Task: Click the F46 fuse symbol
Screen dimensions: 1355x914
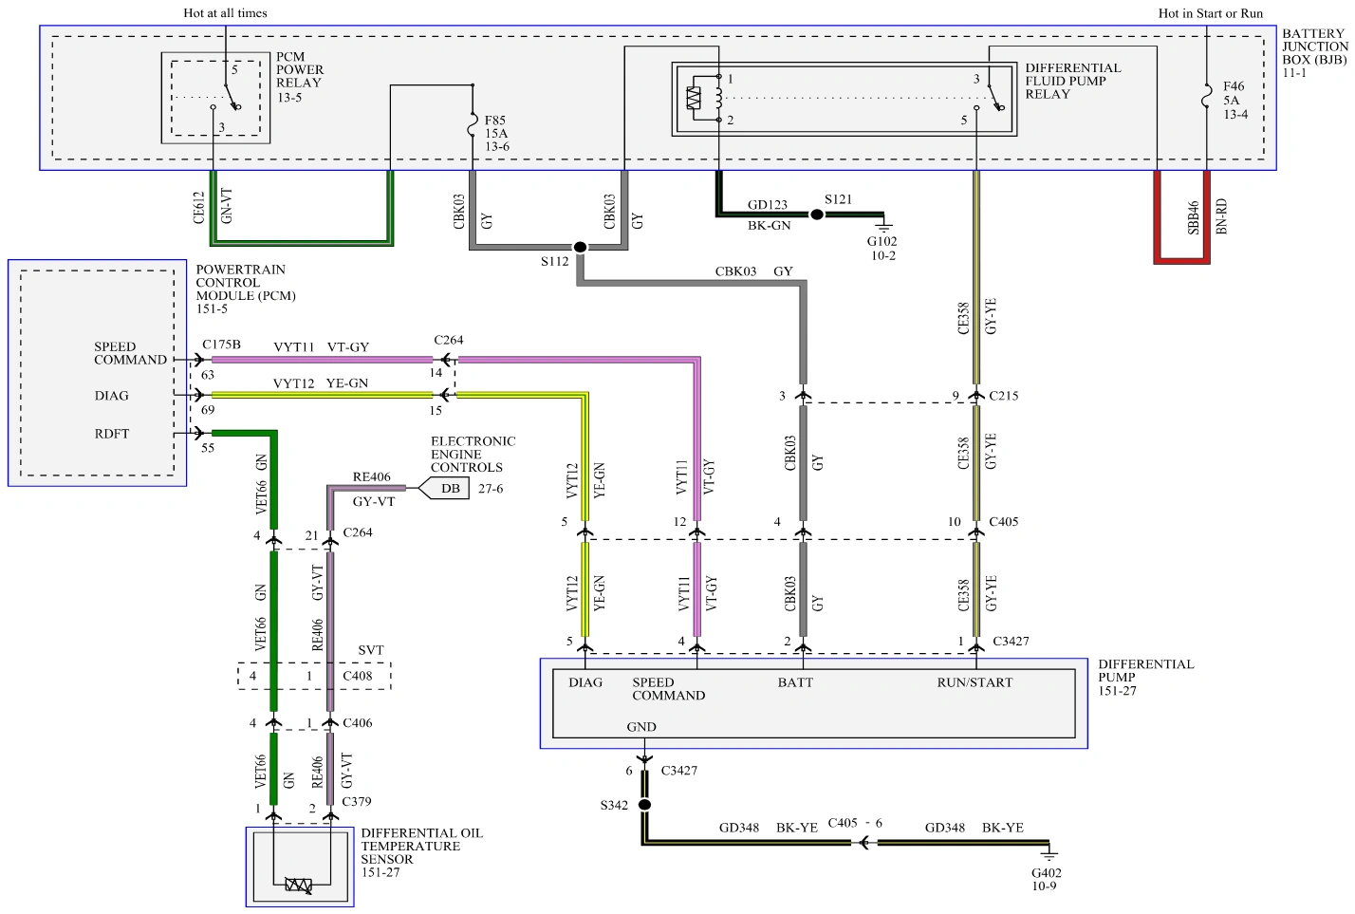Action: 1206,97
